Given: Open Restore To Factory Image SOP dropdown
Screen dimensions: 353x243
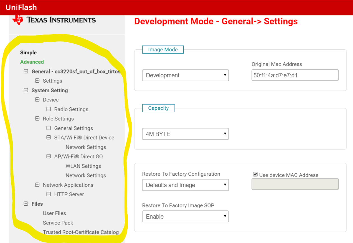Looking at the screenshot, I should [x=185, y=216].
